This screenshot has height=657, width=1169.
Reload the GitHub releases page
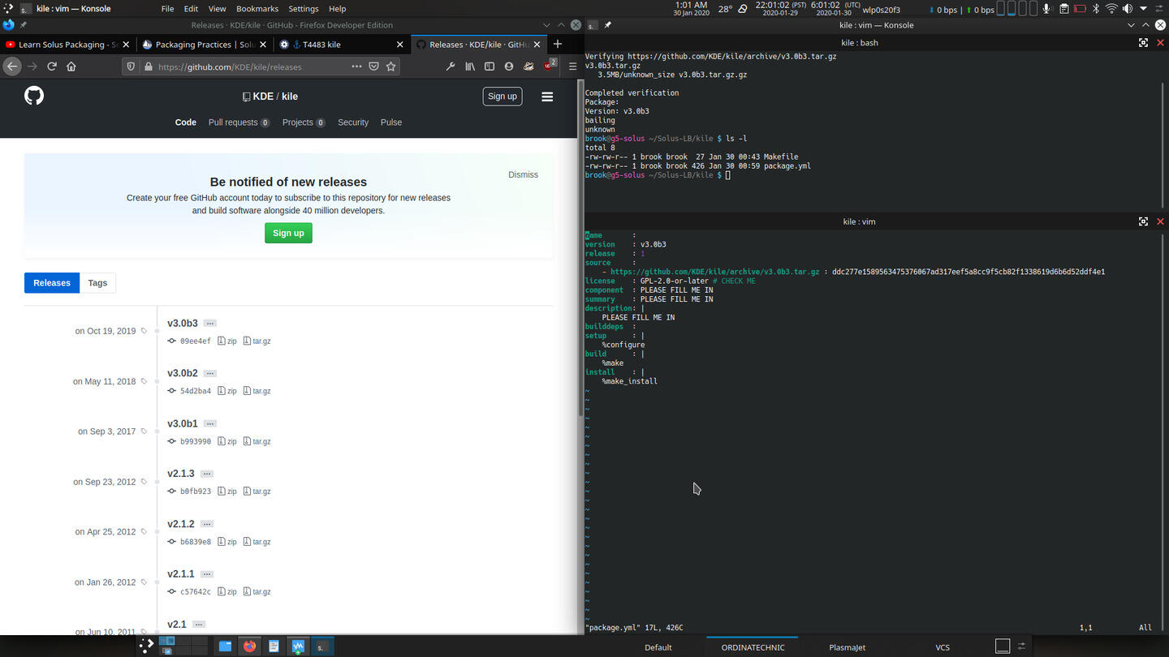pyautogui.click(x=52, y=67)
